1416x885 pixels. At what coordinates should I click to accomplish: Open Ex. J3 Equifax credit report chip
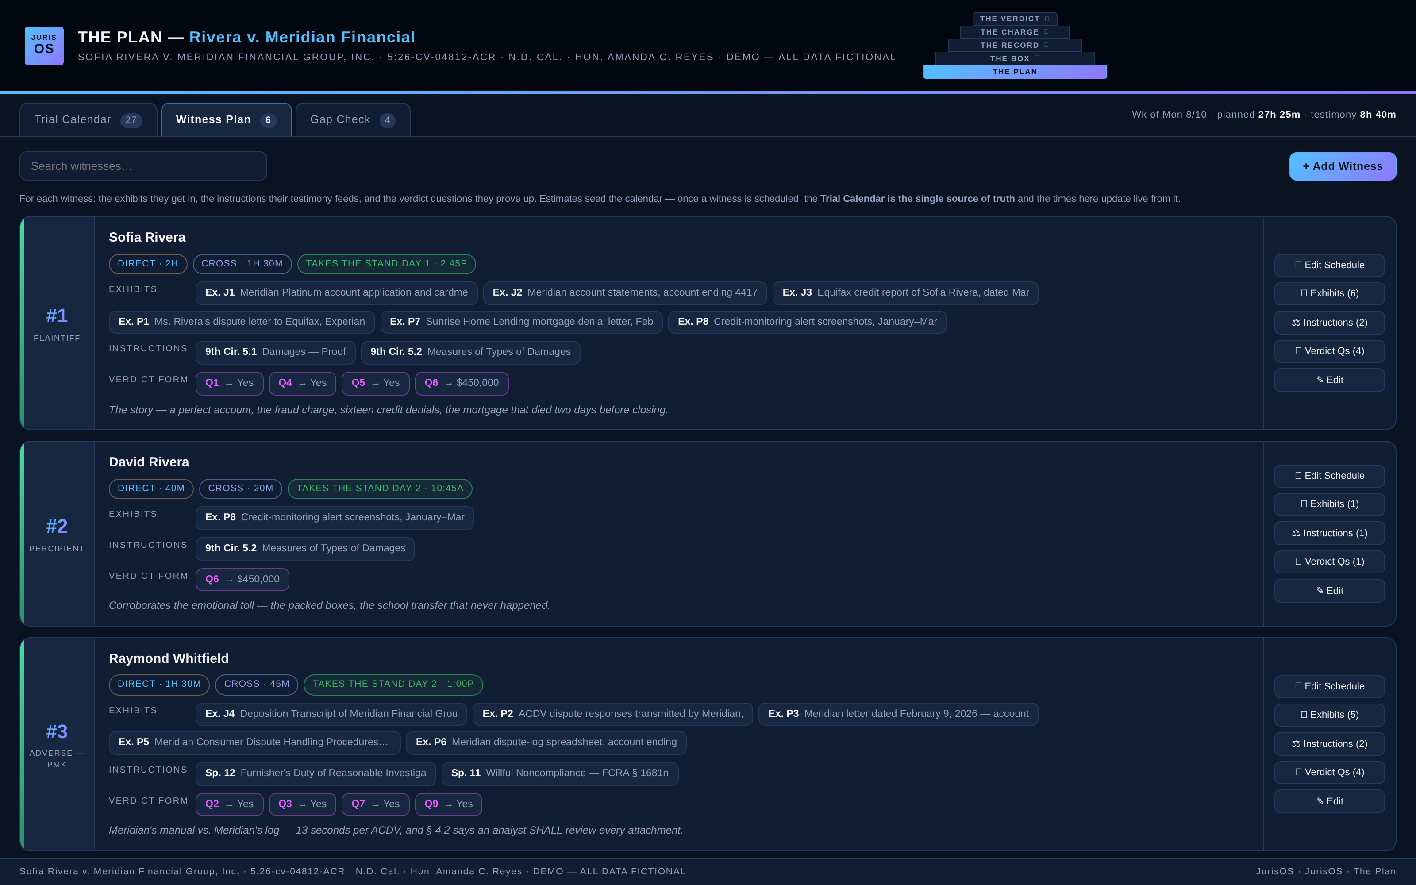906,292
